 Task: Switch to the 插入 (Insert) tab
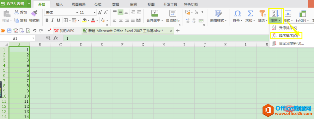pyautogui.click(x=59, y=4)
